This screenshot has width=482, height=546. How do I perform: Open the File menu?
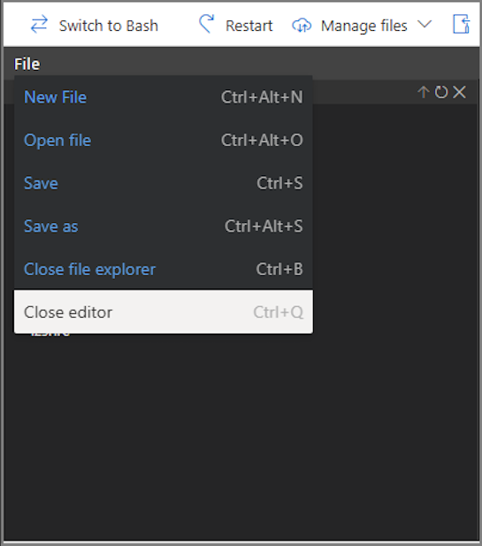pyautogui.click(x=27, y=64)
